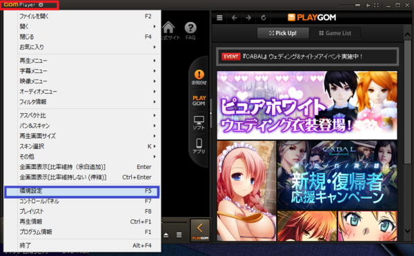Click the PLAYGOM scrollbar down arrow

(x=407, y=230)
